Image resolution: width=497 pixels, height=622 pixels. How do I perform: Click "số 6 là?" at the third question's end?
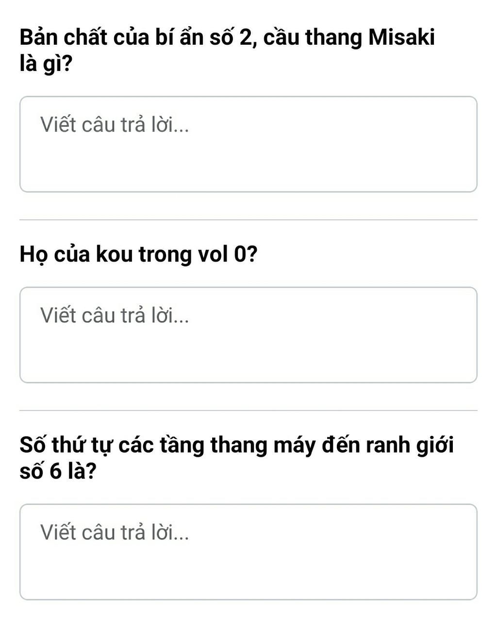coord(58,471)
